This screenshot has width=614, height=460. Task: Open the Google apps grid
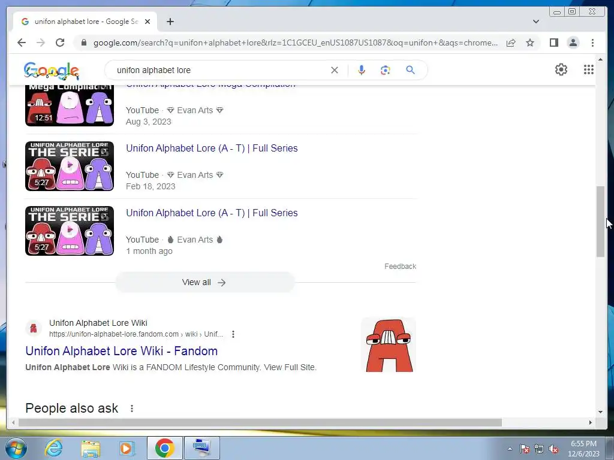(589, 69)
